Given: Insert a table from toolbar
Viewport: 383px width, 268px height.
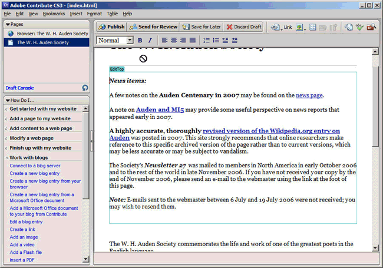Looking at the screenshot, I should coord(313,27).
